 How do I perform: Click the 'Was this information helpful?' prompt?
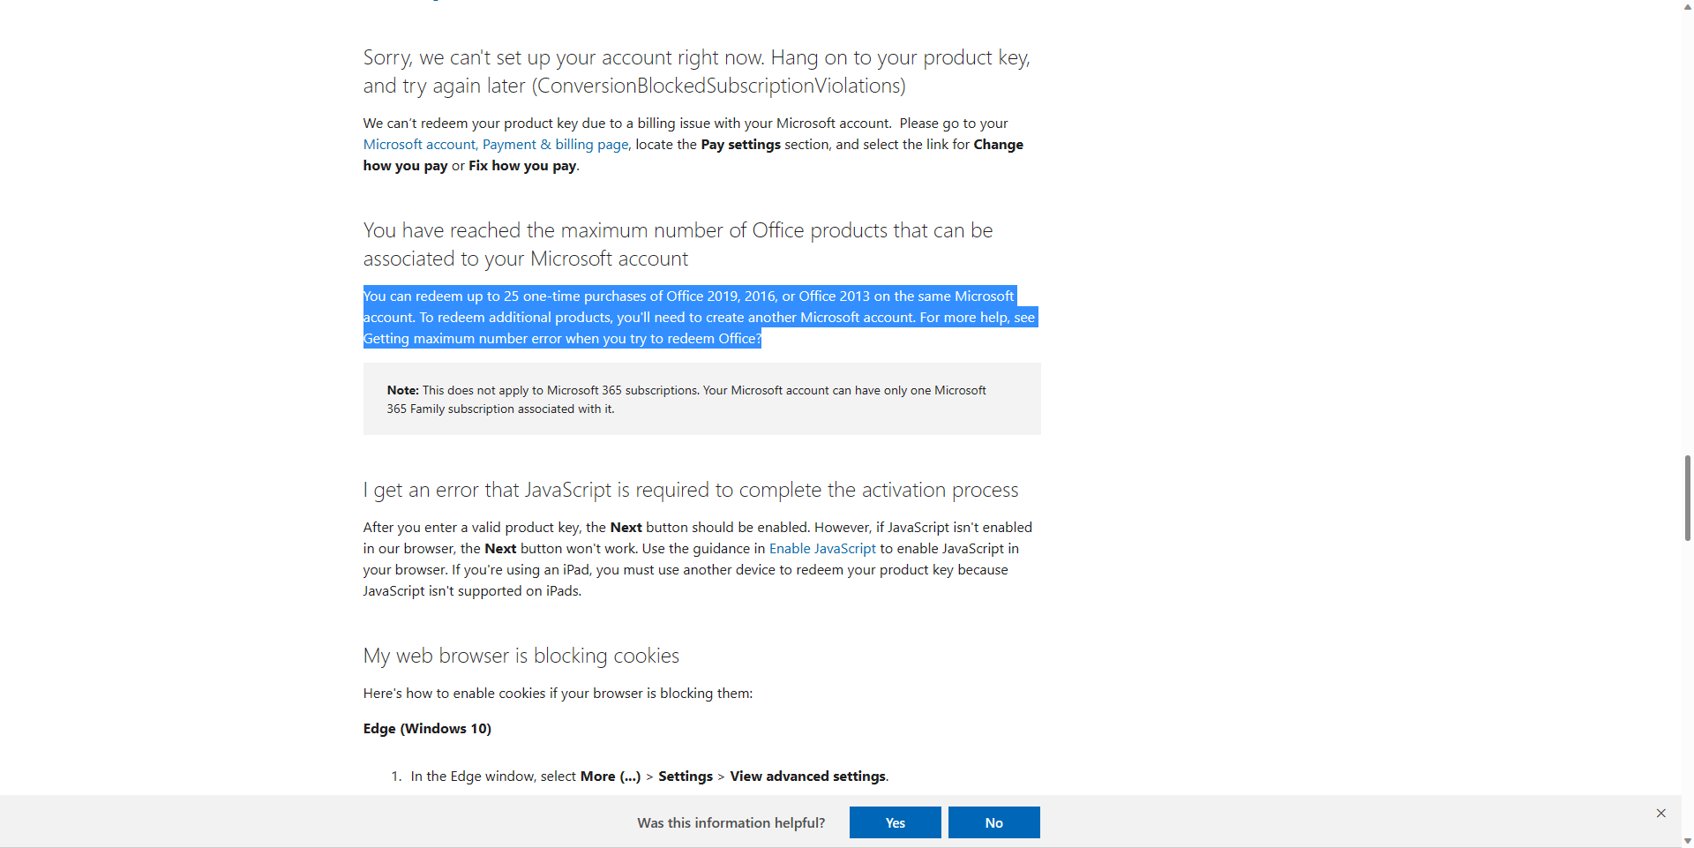tap(731, 823)
